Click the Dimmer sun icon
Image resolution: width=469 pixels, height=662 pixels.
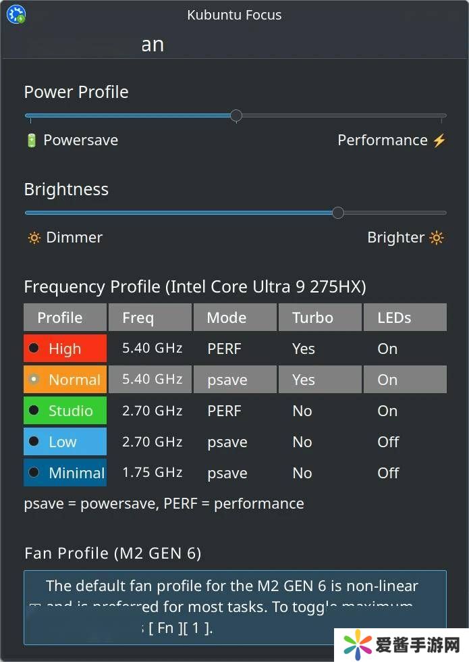pyautogui.click(x=34, y=238)
